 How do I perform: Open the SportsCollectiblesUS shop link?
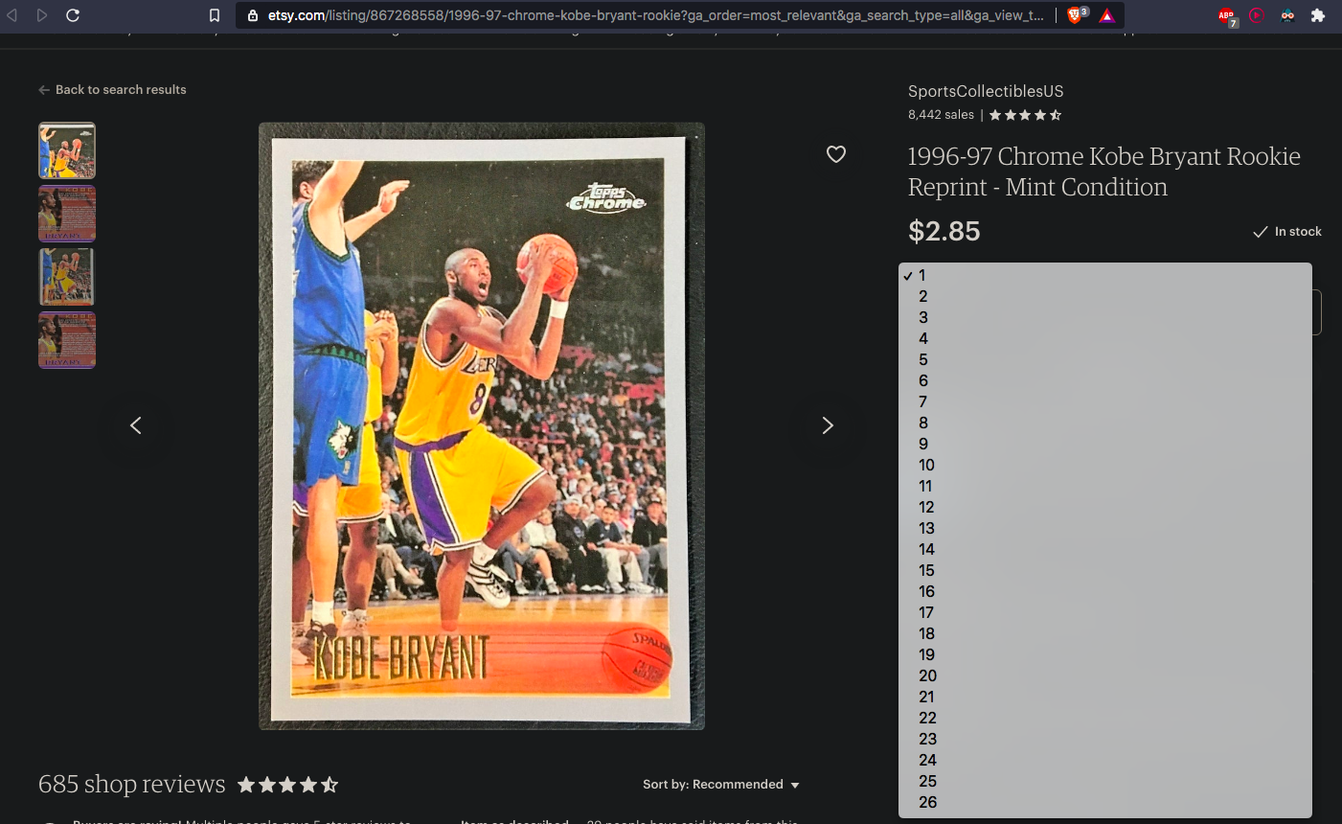click(986, 91)
